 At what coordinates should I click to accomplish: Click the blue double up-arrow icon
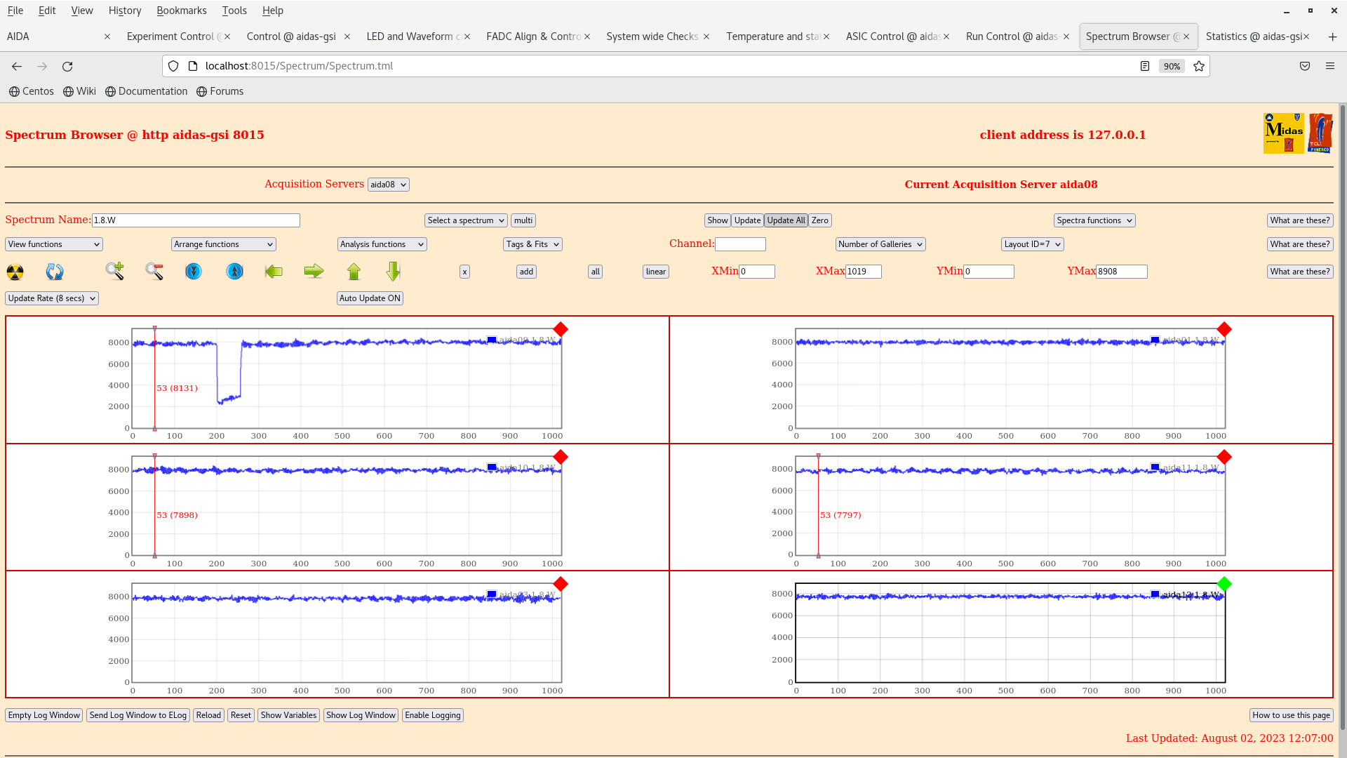234,271
